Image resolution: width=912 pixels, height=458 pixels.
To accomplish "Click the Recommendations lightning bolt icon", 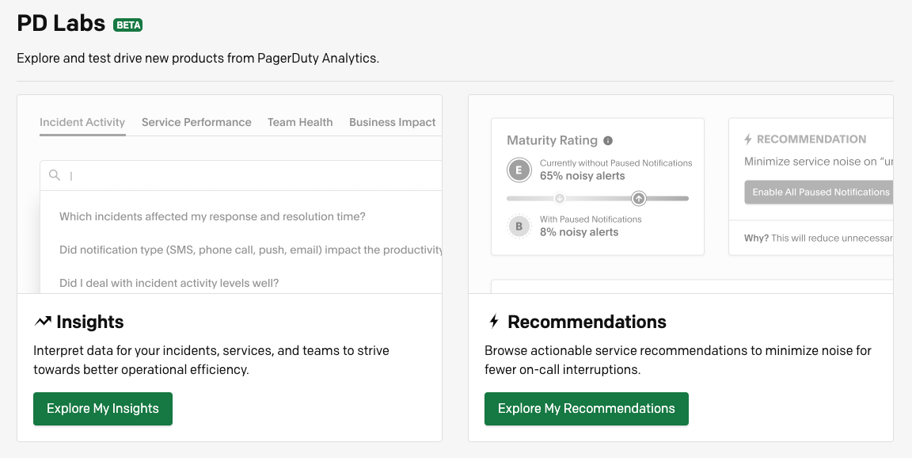I will 494,322.
